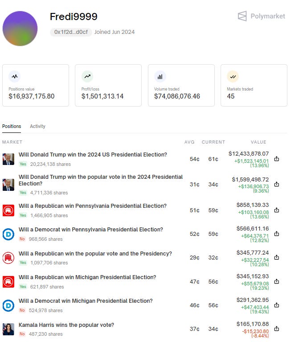The width and height of the screenshot is (291, 342).
Task: Sort by the VALUE column header
Action: (258, 142)
